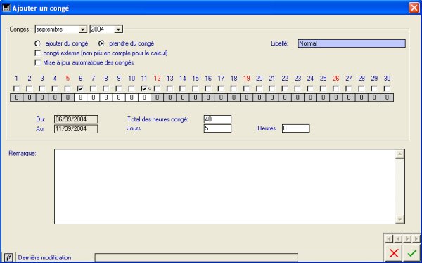Screen dimensions: 422x263
Task: Check the day 9 checkbox
Action: [119, 88]
